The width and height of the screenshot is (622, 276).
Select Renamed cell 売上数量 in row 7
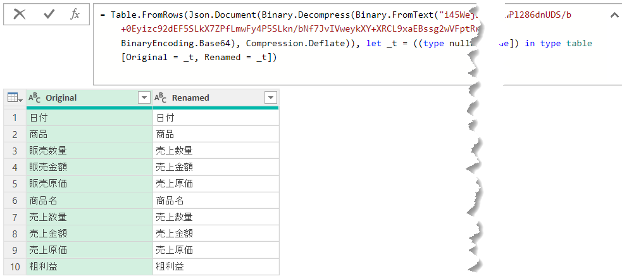click(216, 217)
